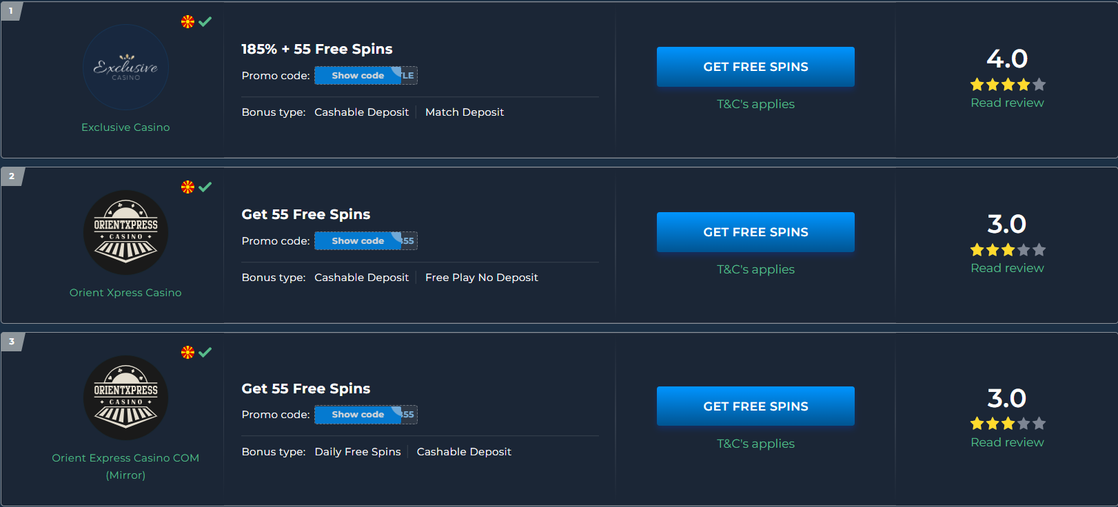Reveal the promo code for Exclusive Casino
Image resolution: width=1118 pixels, height=507 pixels.
point(366,76)
